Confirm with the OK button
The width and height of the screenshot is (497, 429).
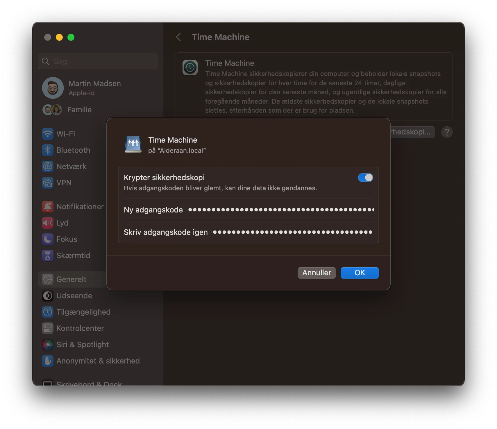(360, 273)
